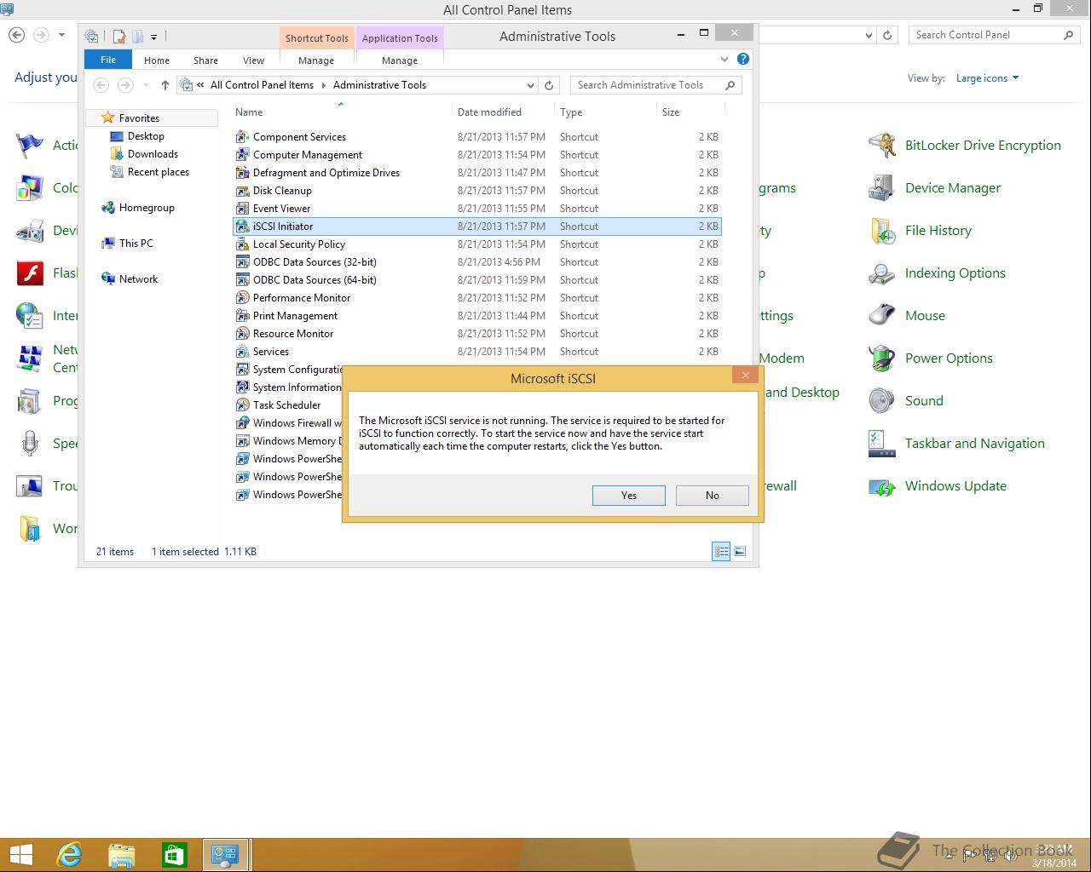The image size is (1091, 872).
Task: Select the Print Management icon
Action: tap(243, 316)
